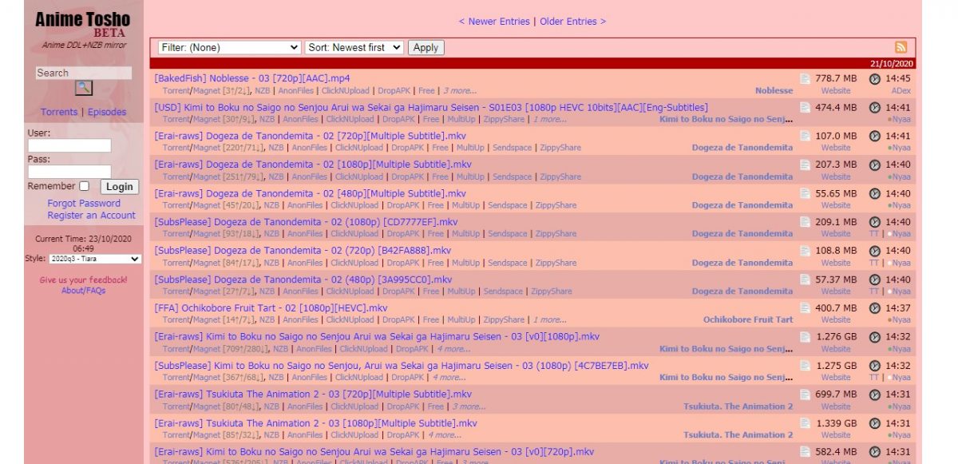The image size is (958, 464).
Task: Expand the Sort: Newest first dropdown
Action: [354, 47]
